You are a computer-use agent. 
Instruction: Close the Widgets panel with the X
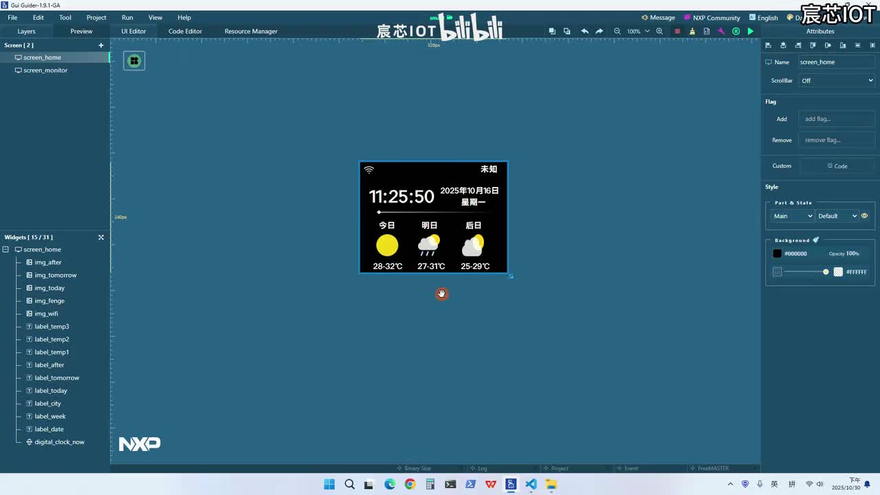pos(101,237)
